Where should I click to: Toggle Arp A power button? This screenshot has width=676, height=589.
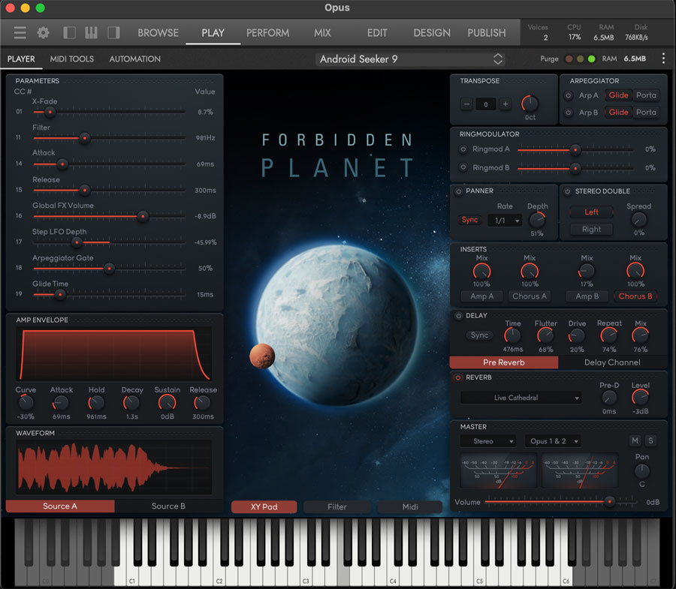[569, 95]
